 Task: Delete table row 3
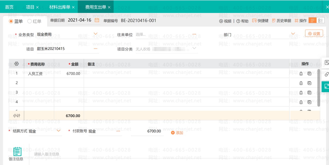click(x=301, y=92)
